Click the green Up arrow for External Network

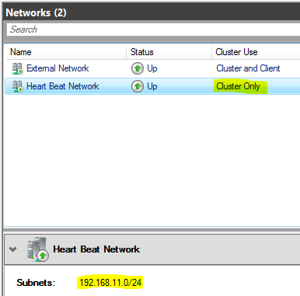(138, 68)
